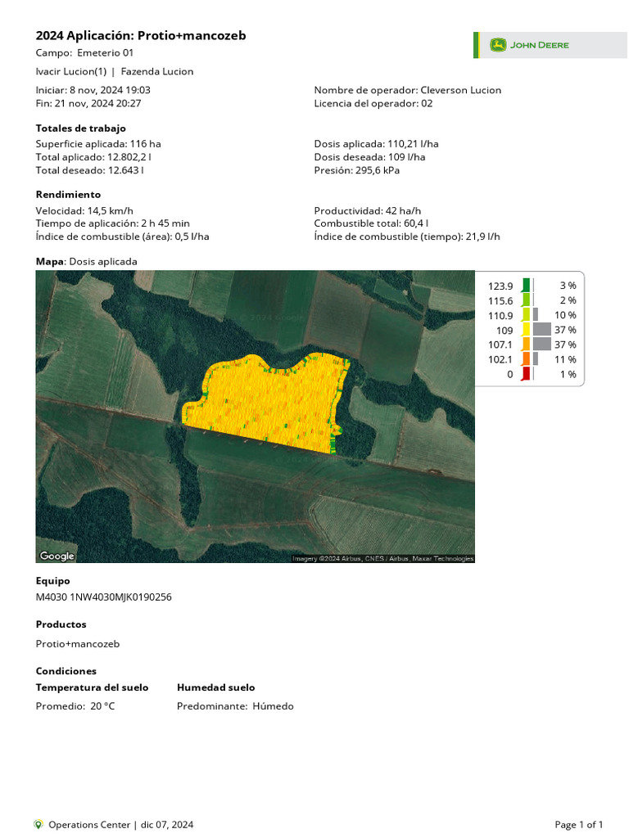Click 'Velocidad: 14,5 km/h'
Viewport: 629px width, 838px height.
click(x=84, y=210)
